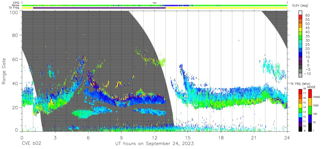Click the purple segment of the TX Freq strip
The image size is (323, 149).
pyautogui.click(x=99, y=8)
